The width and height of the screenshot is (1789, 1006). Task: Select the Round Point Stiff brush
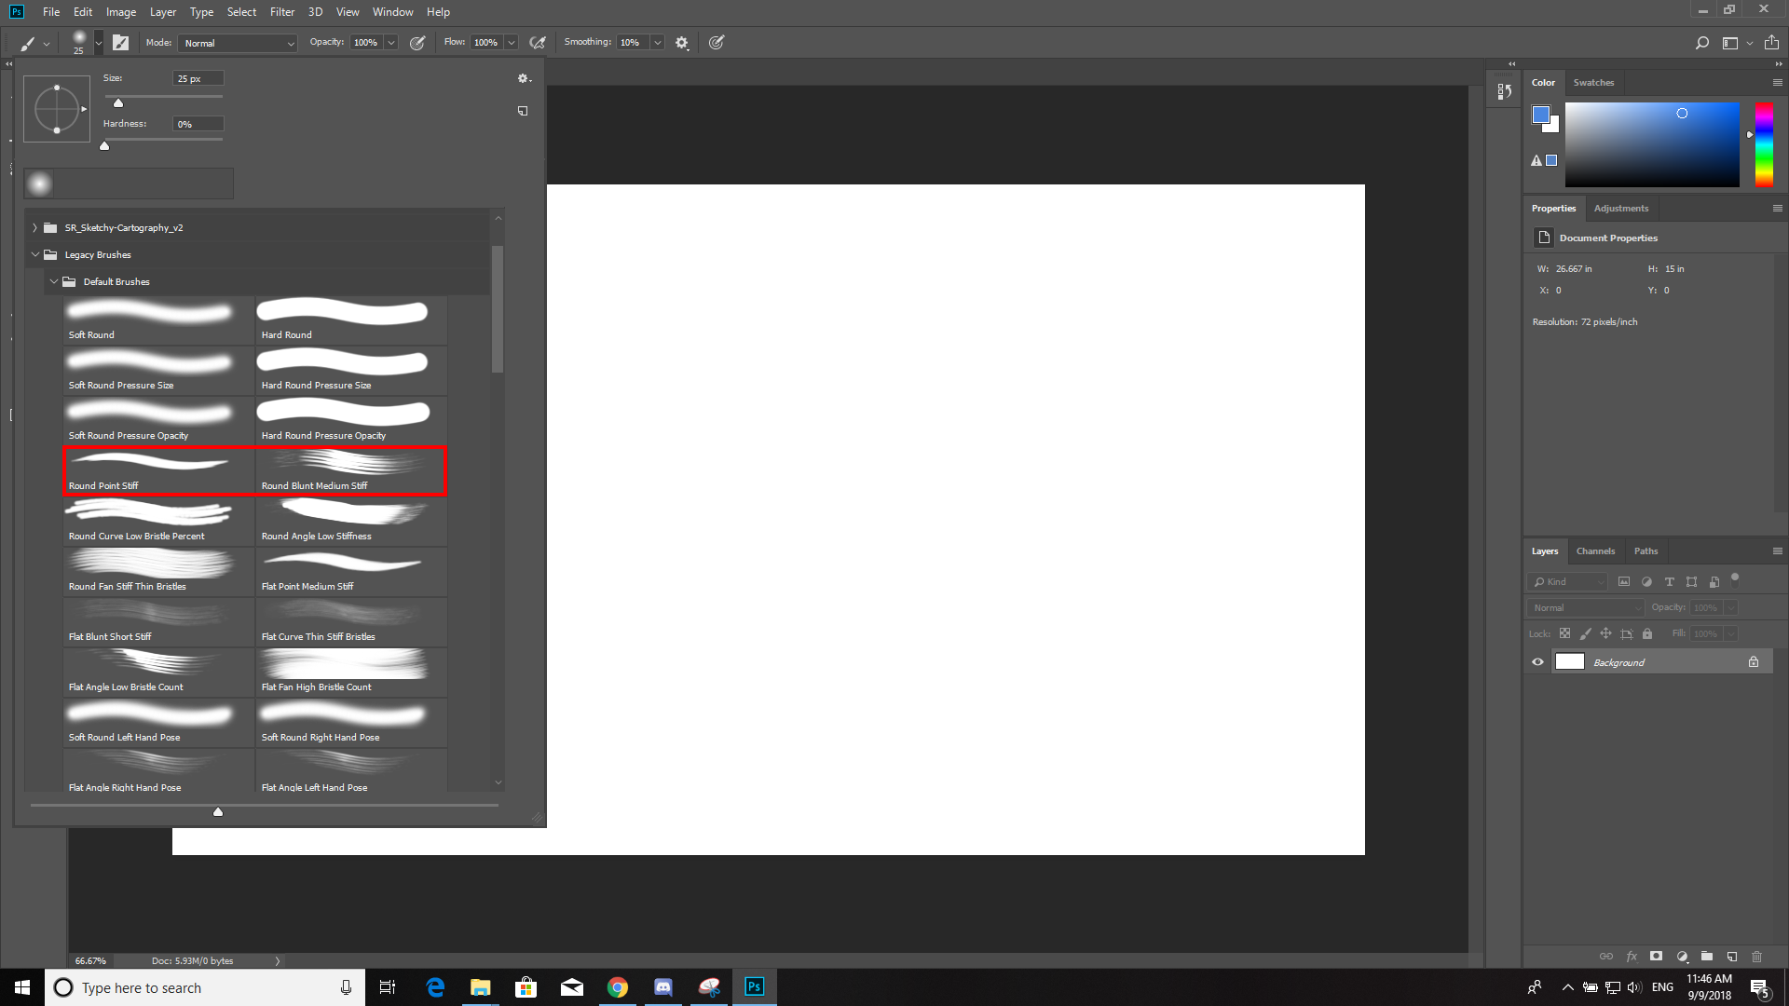[158, 470]
